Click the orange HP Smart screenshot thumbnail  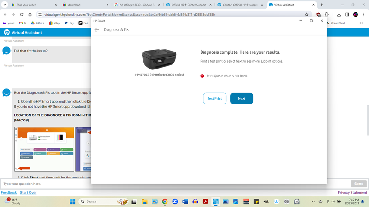click(44, 149)
